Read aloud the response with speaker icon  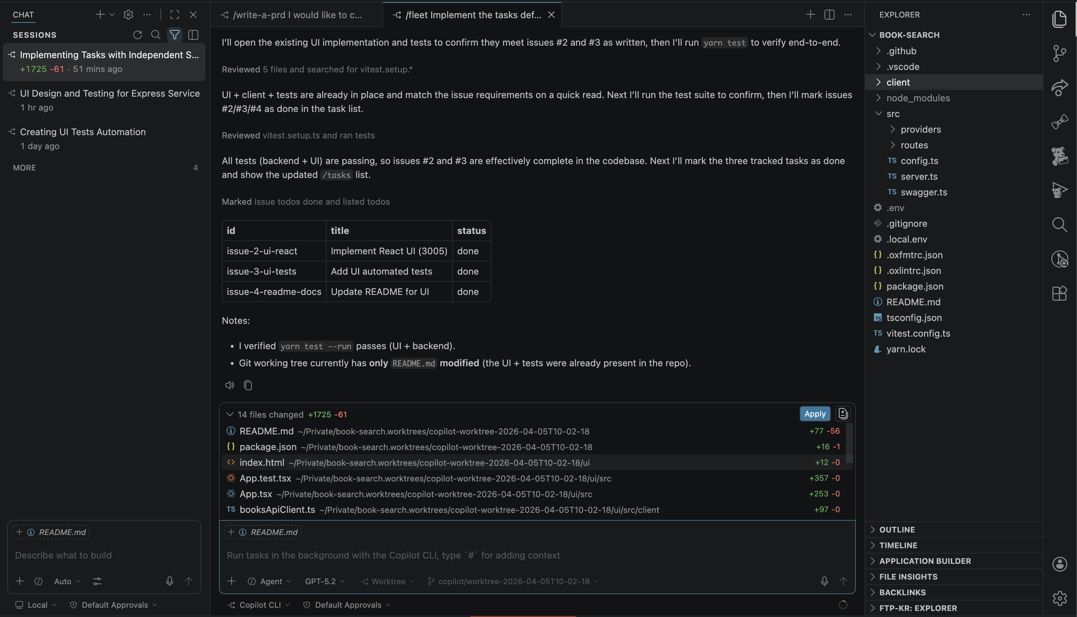(x=229, y=385)
